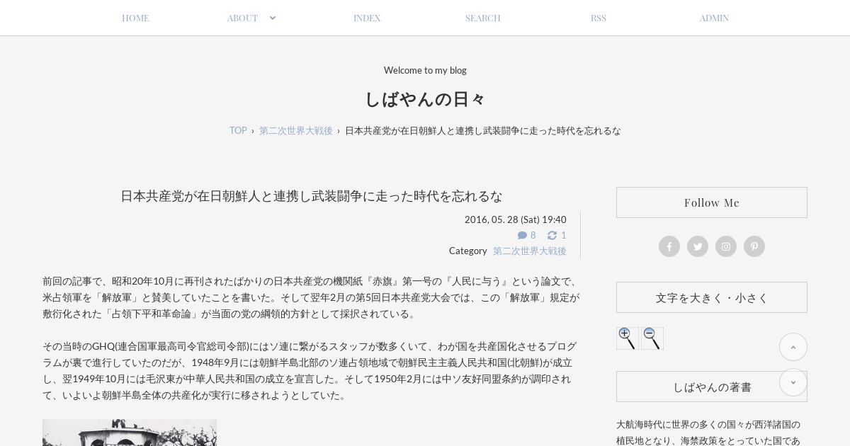This screenshot has width=850, height=446.
Task: Click the 文字を大きく・小さく heading
Action: [712, 297]
